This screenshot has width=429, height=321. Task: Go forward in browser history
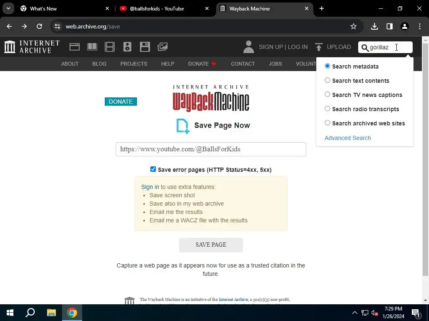[x=24, y=26]
